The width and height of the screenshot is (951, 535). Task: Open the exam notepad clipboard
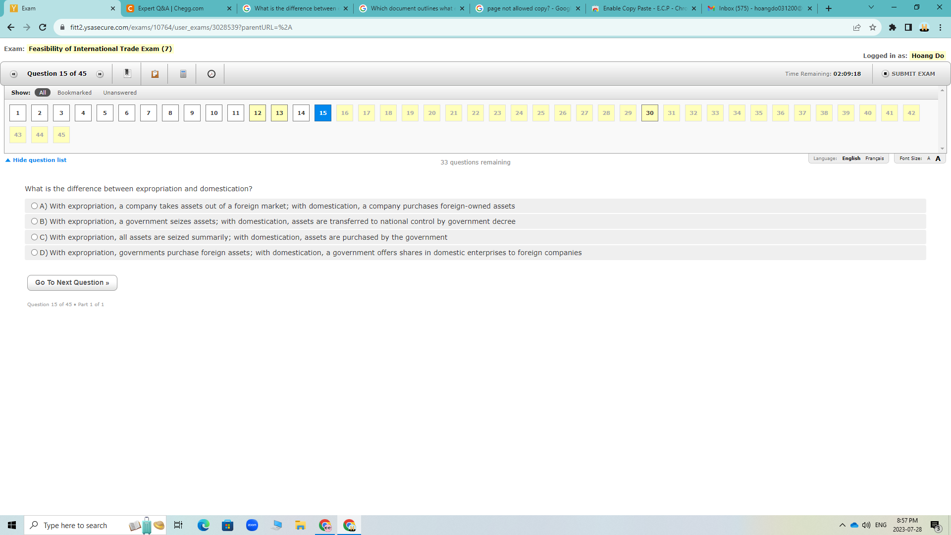click(x=155, y=73)
